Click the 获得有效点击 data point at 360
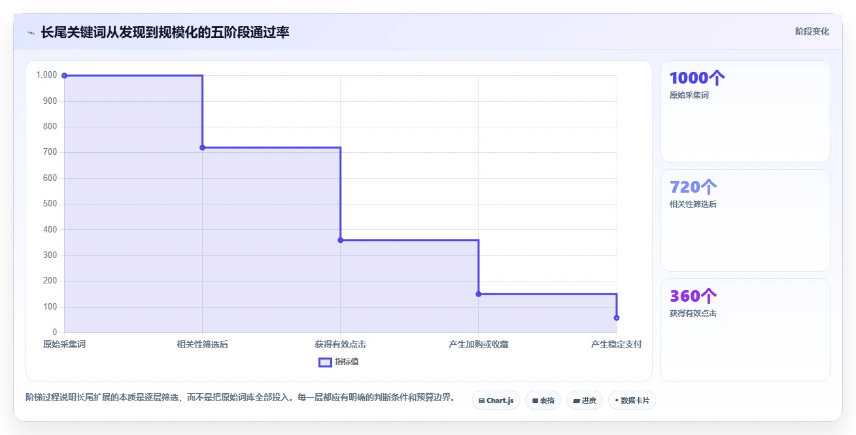 click(340, 240)
